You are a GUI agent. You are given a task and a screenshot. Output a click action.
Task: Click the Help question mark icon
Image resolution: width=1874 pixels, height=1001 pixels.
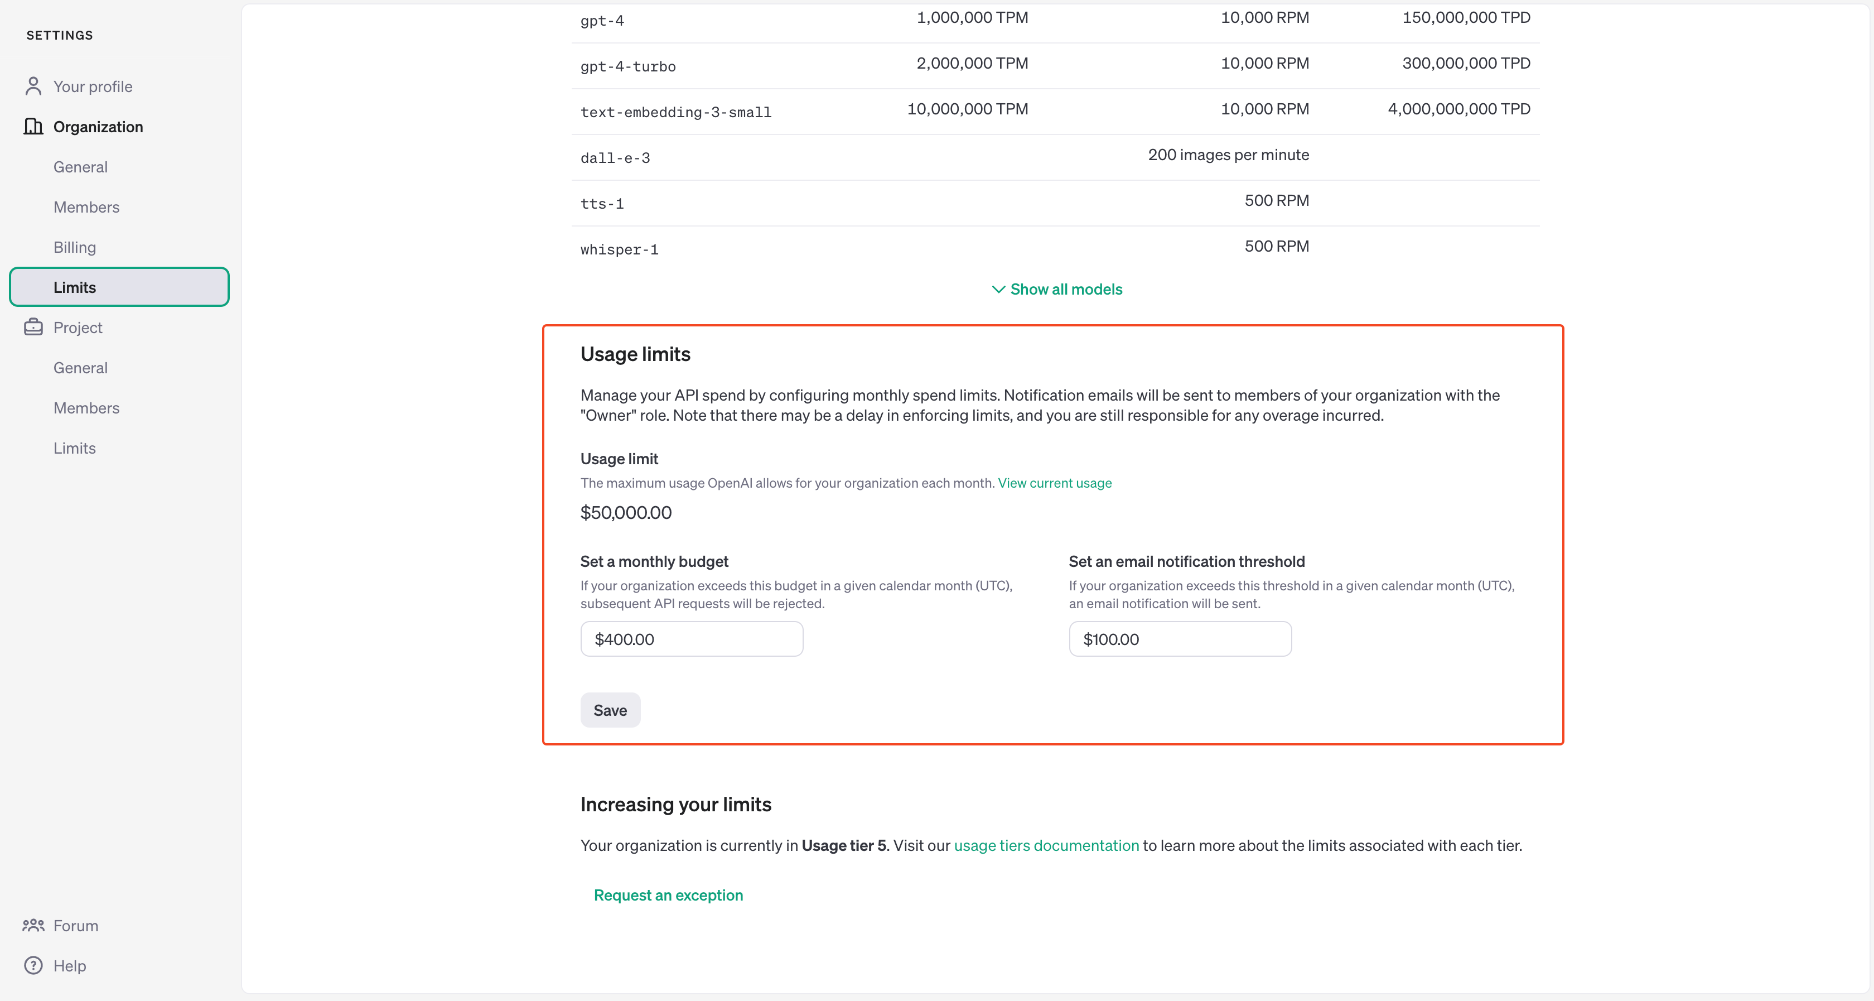click(33, 965)
